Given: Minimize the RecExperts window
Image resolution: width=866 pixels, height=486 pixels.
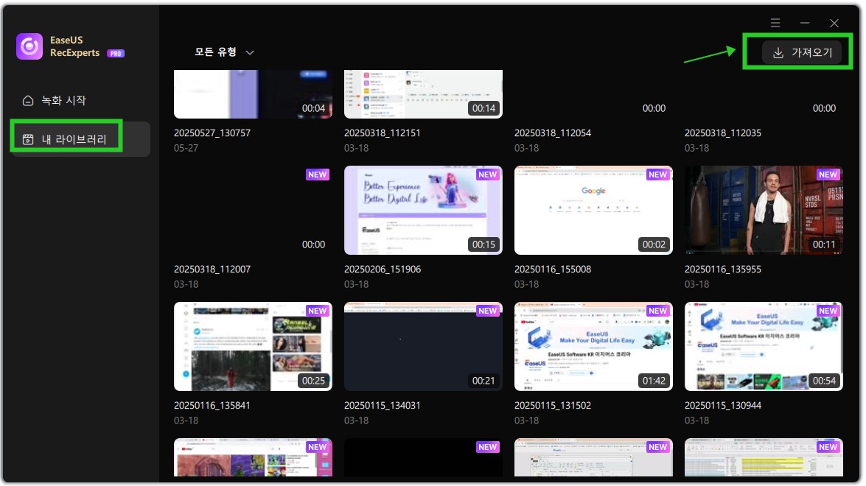Looking at the screenshot, I should [805, 24].
